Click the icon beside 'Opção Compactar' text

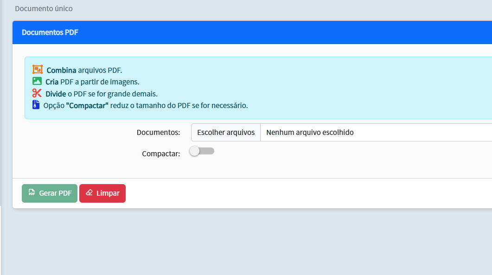[x=37, y=105]
